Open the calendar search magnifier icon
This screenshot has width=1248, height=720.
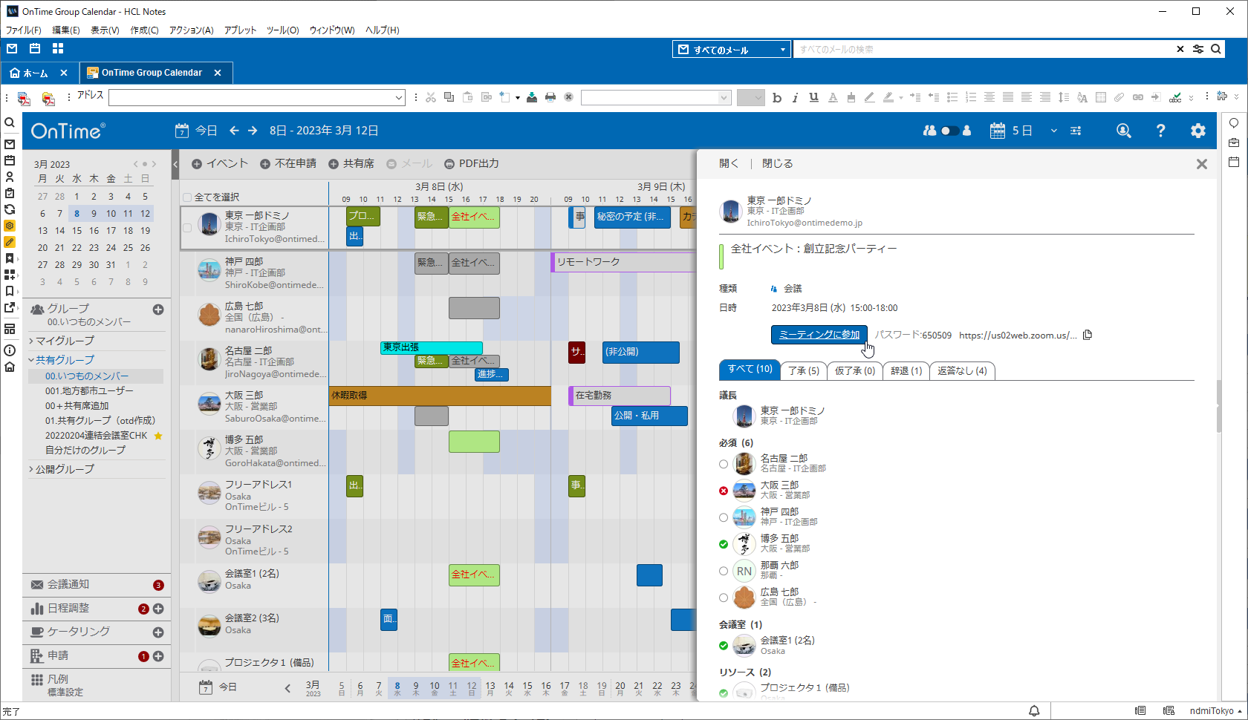(x=1124, y=131)
